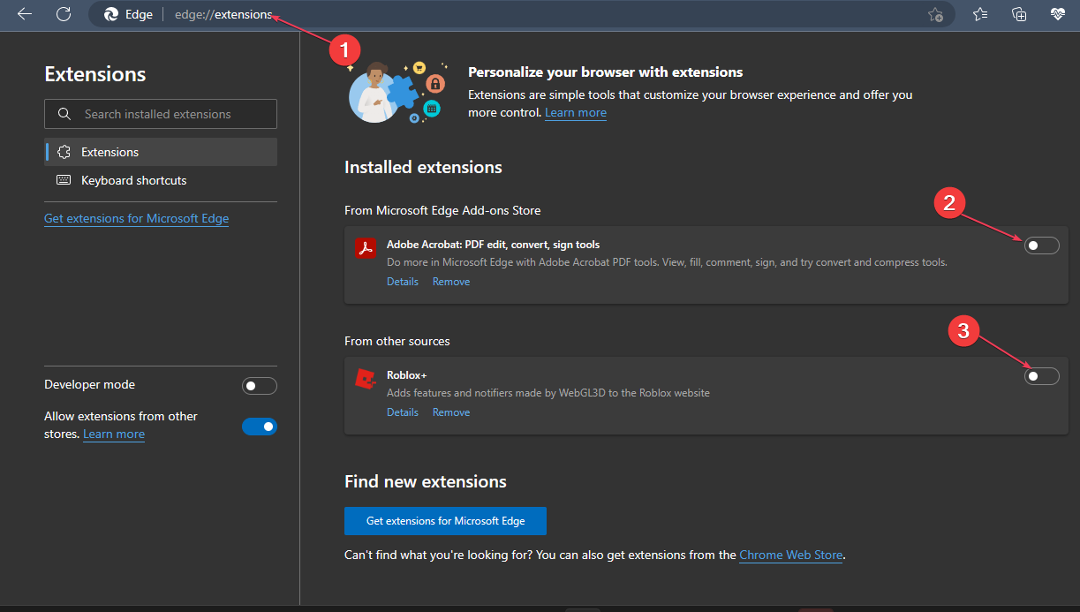Screen dimensions: 1080x612
Task: Open the sidebar Get extensions for Microsoft Edge link
Action: [136, 218]
